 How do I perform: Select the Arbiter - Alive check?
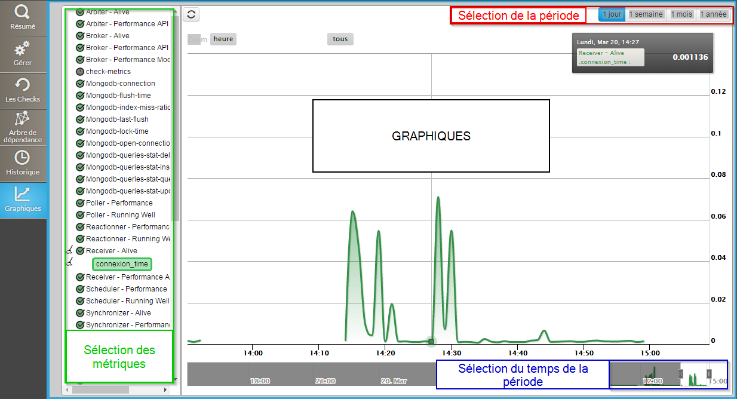(108, 12)
